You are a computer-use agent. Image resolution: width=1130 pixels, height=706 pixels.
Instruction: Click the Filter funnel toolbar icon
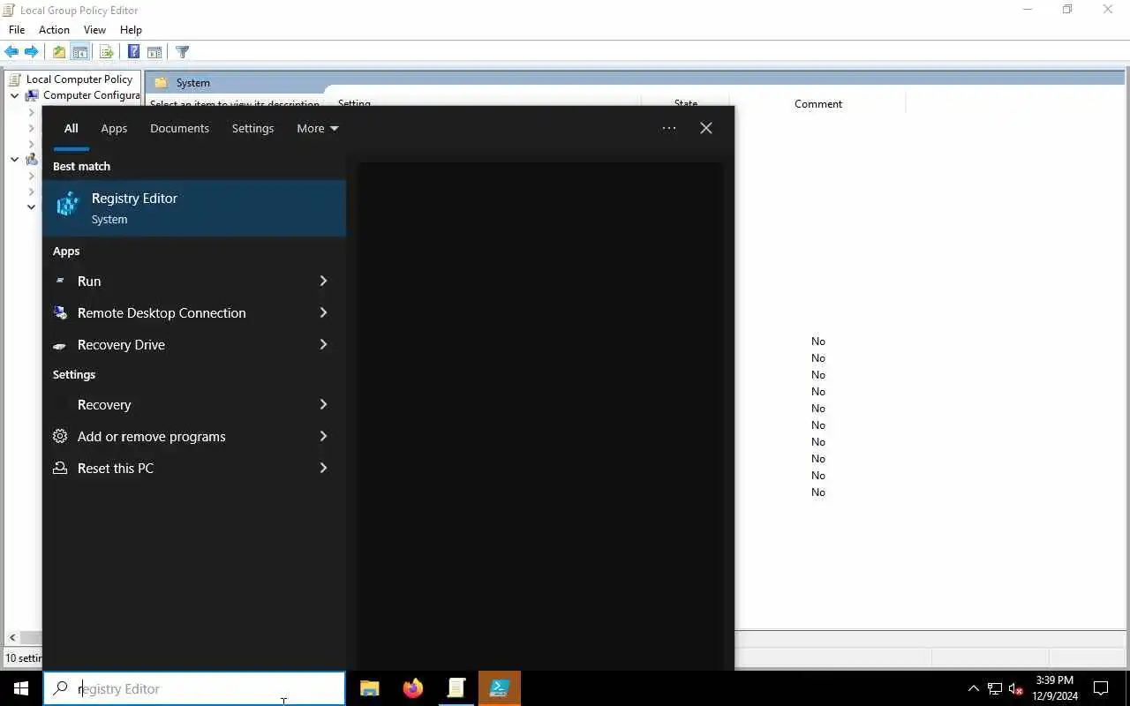pos(182,52)
